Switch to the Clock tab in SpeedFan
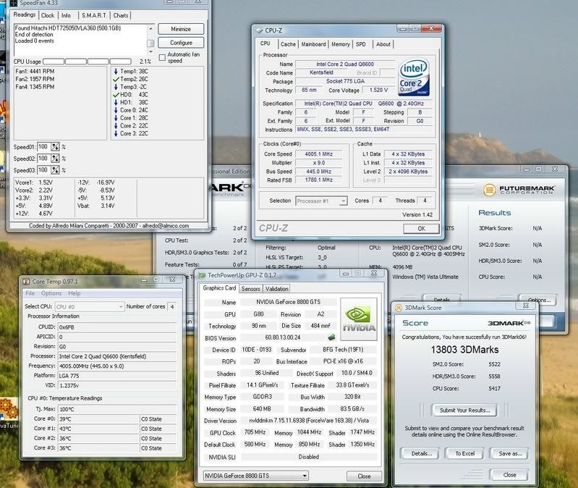The height and width of the screenshot is (488, 578). tap(48, 15)
